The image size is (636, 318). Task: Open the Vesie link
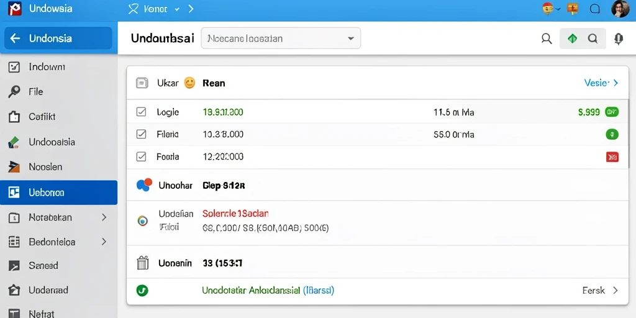597,83
